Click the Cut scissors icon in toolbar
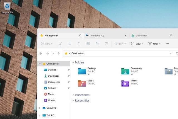The image size is (178, 119). point(61,44)
